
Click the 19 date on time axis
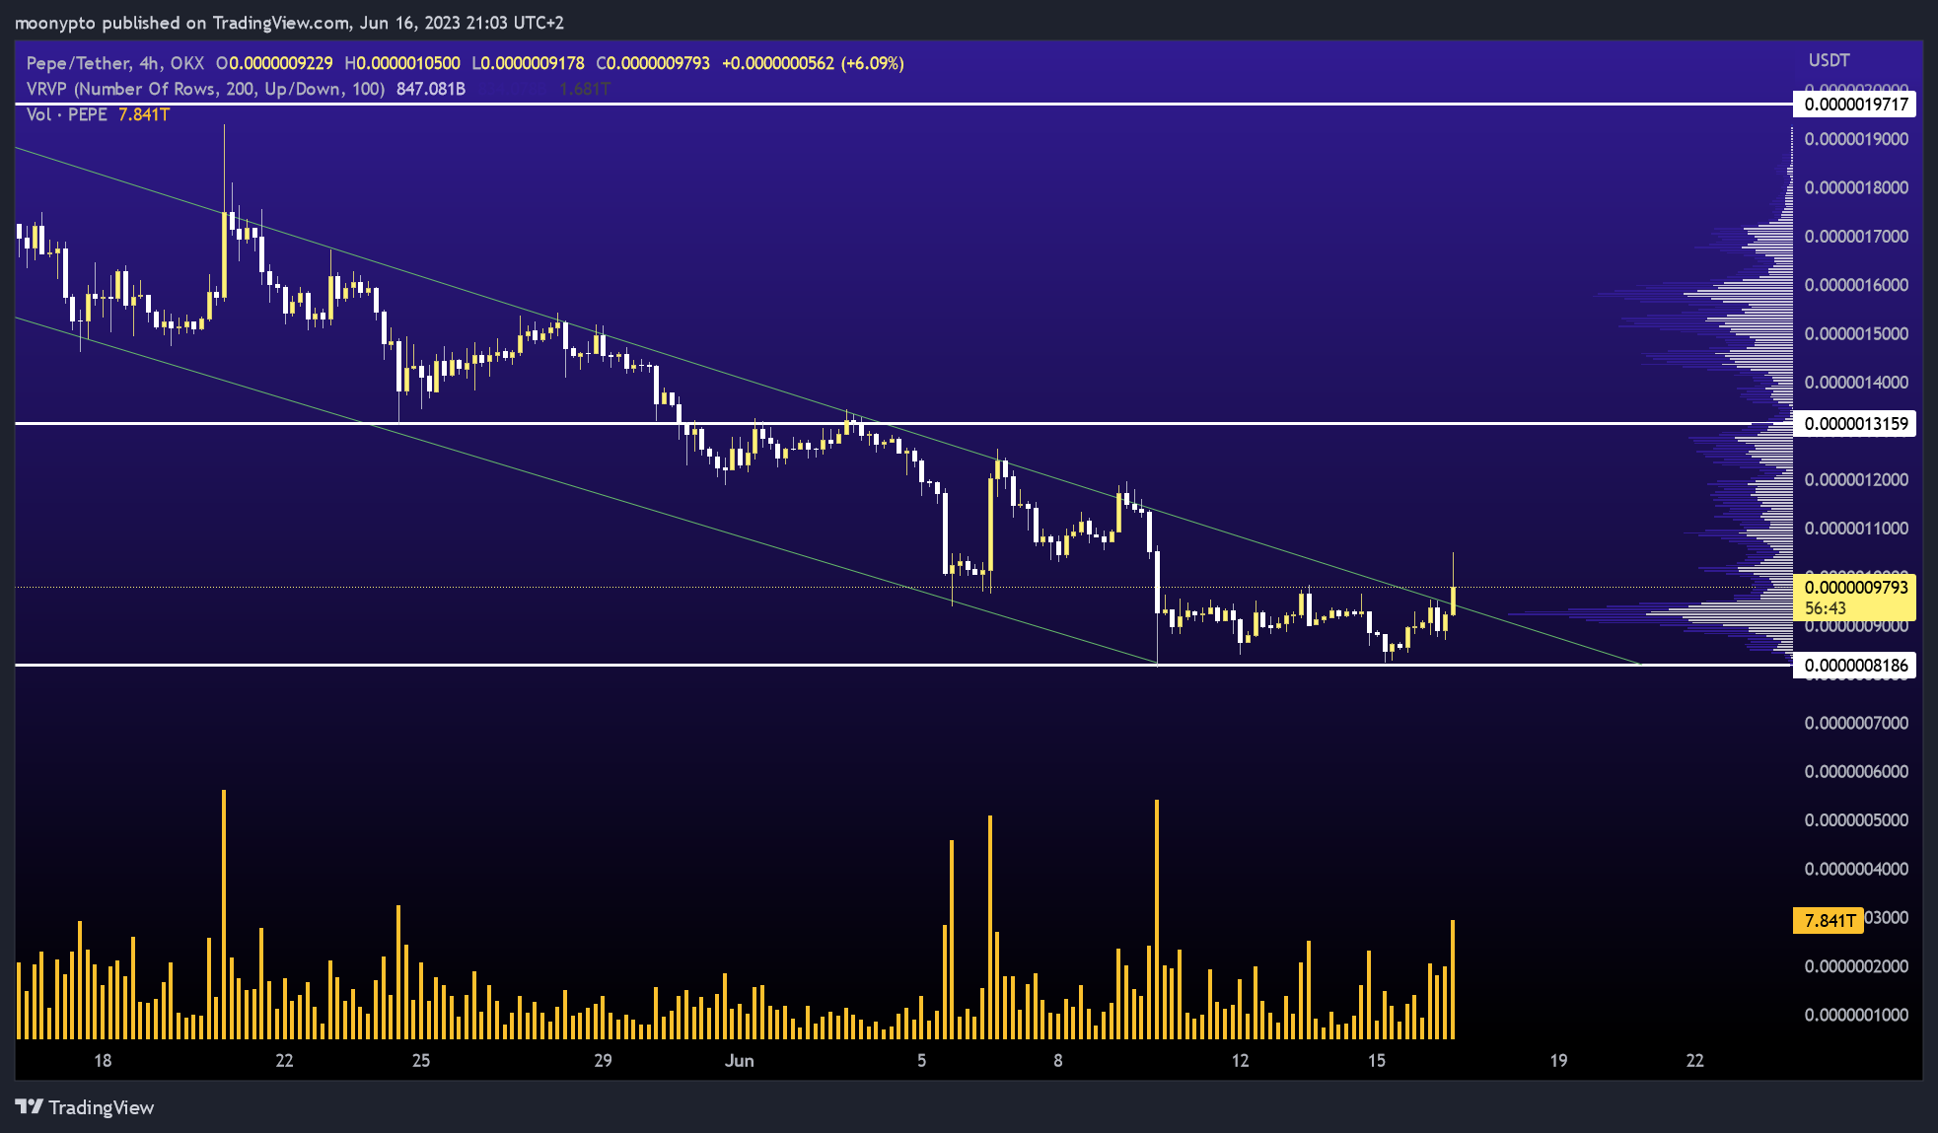click(1558, 1061)
